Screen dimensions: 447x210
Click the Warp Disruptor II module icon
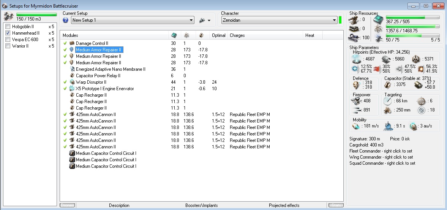pyautogui.click(x=72, y=82)
